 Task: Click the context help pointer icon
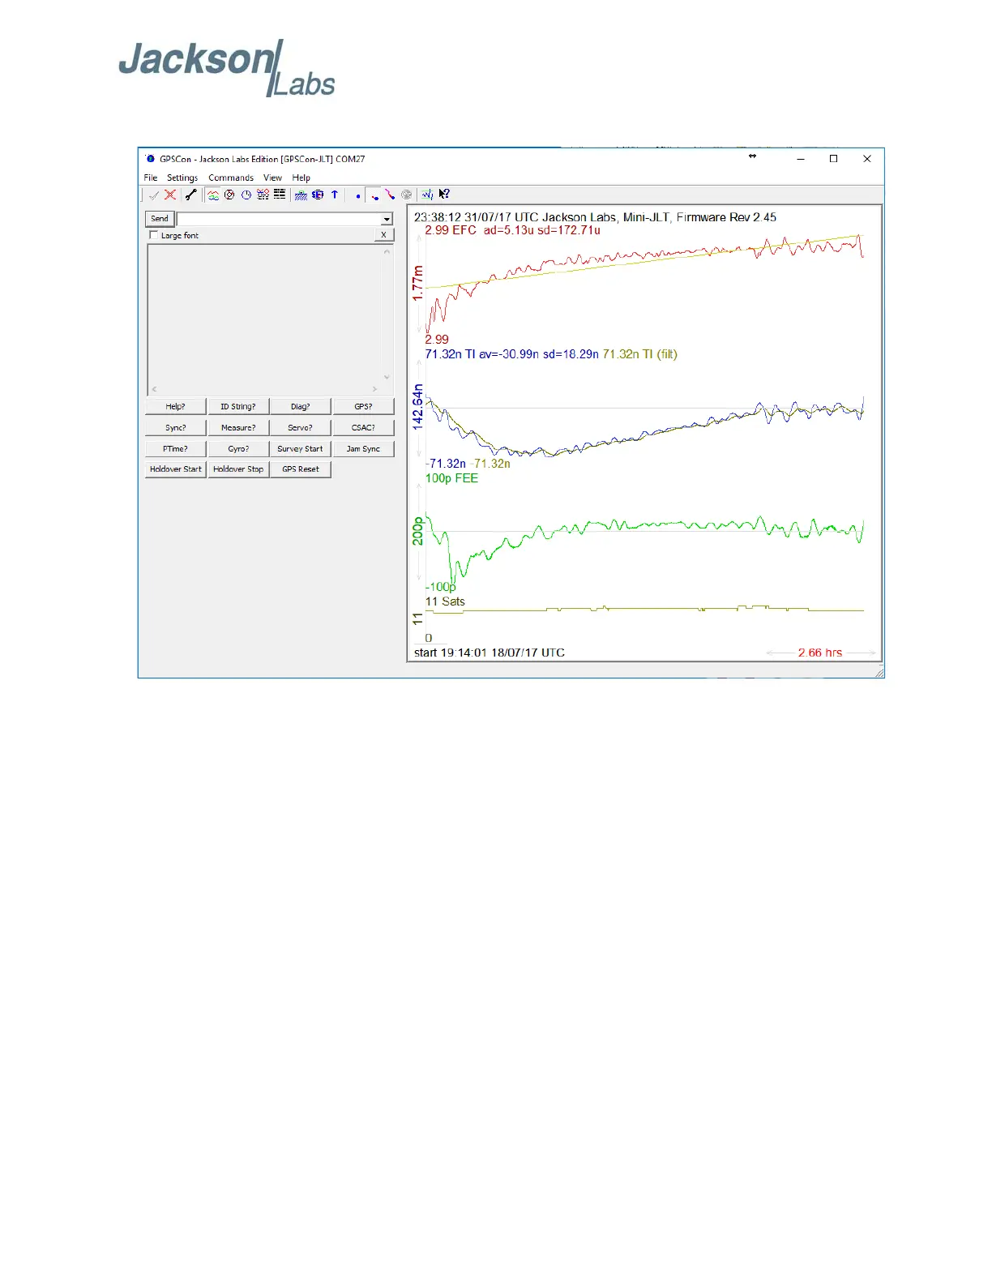(444, 195)
